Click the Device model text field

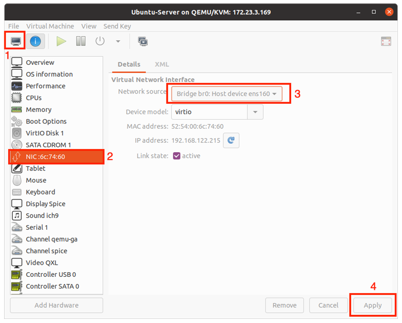[209, 112]
